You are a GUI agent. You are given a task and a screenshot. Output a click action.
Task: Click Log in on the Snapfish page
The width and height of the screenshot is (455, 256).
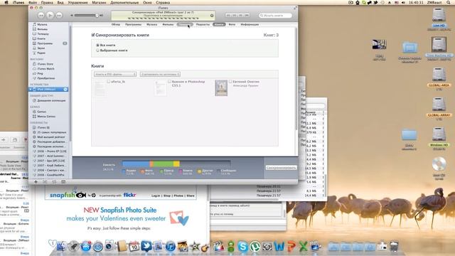coord(156,196)
